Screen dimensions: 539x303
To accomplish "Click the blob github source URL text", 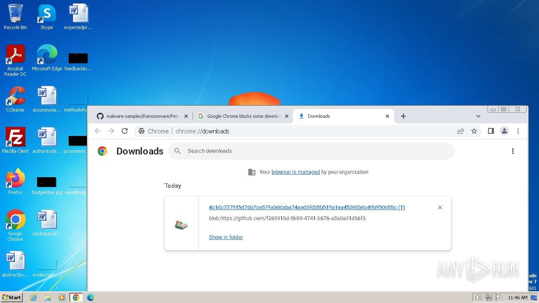I will tap(287, 218).
